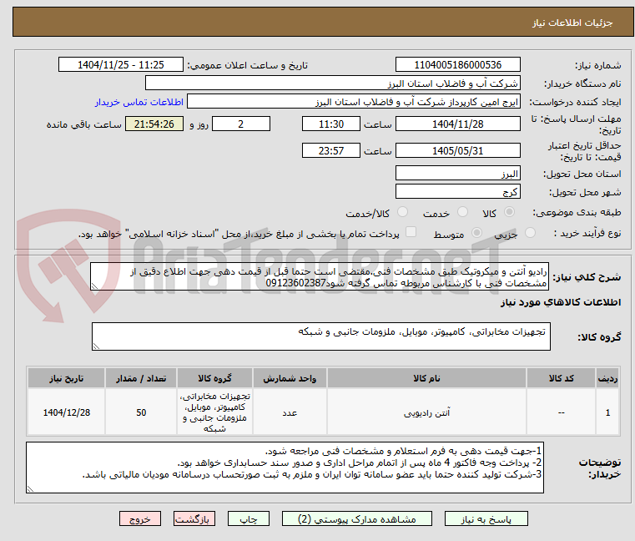Viewport: 635px width, 541px height.
Task: Select the خدمت radio button
Action: tap(462, 212)
